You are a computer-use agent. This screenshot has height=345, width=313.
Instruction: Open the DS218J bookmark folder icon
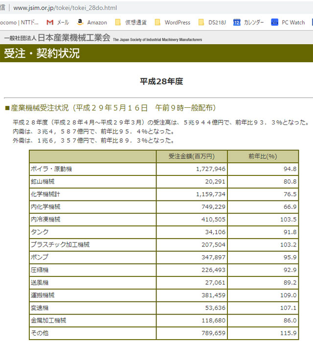(201, 22)
